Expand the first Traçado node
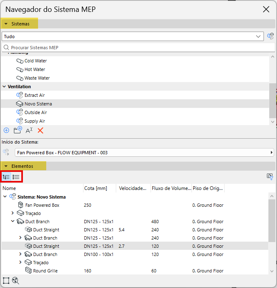 coord(13,213)
